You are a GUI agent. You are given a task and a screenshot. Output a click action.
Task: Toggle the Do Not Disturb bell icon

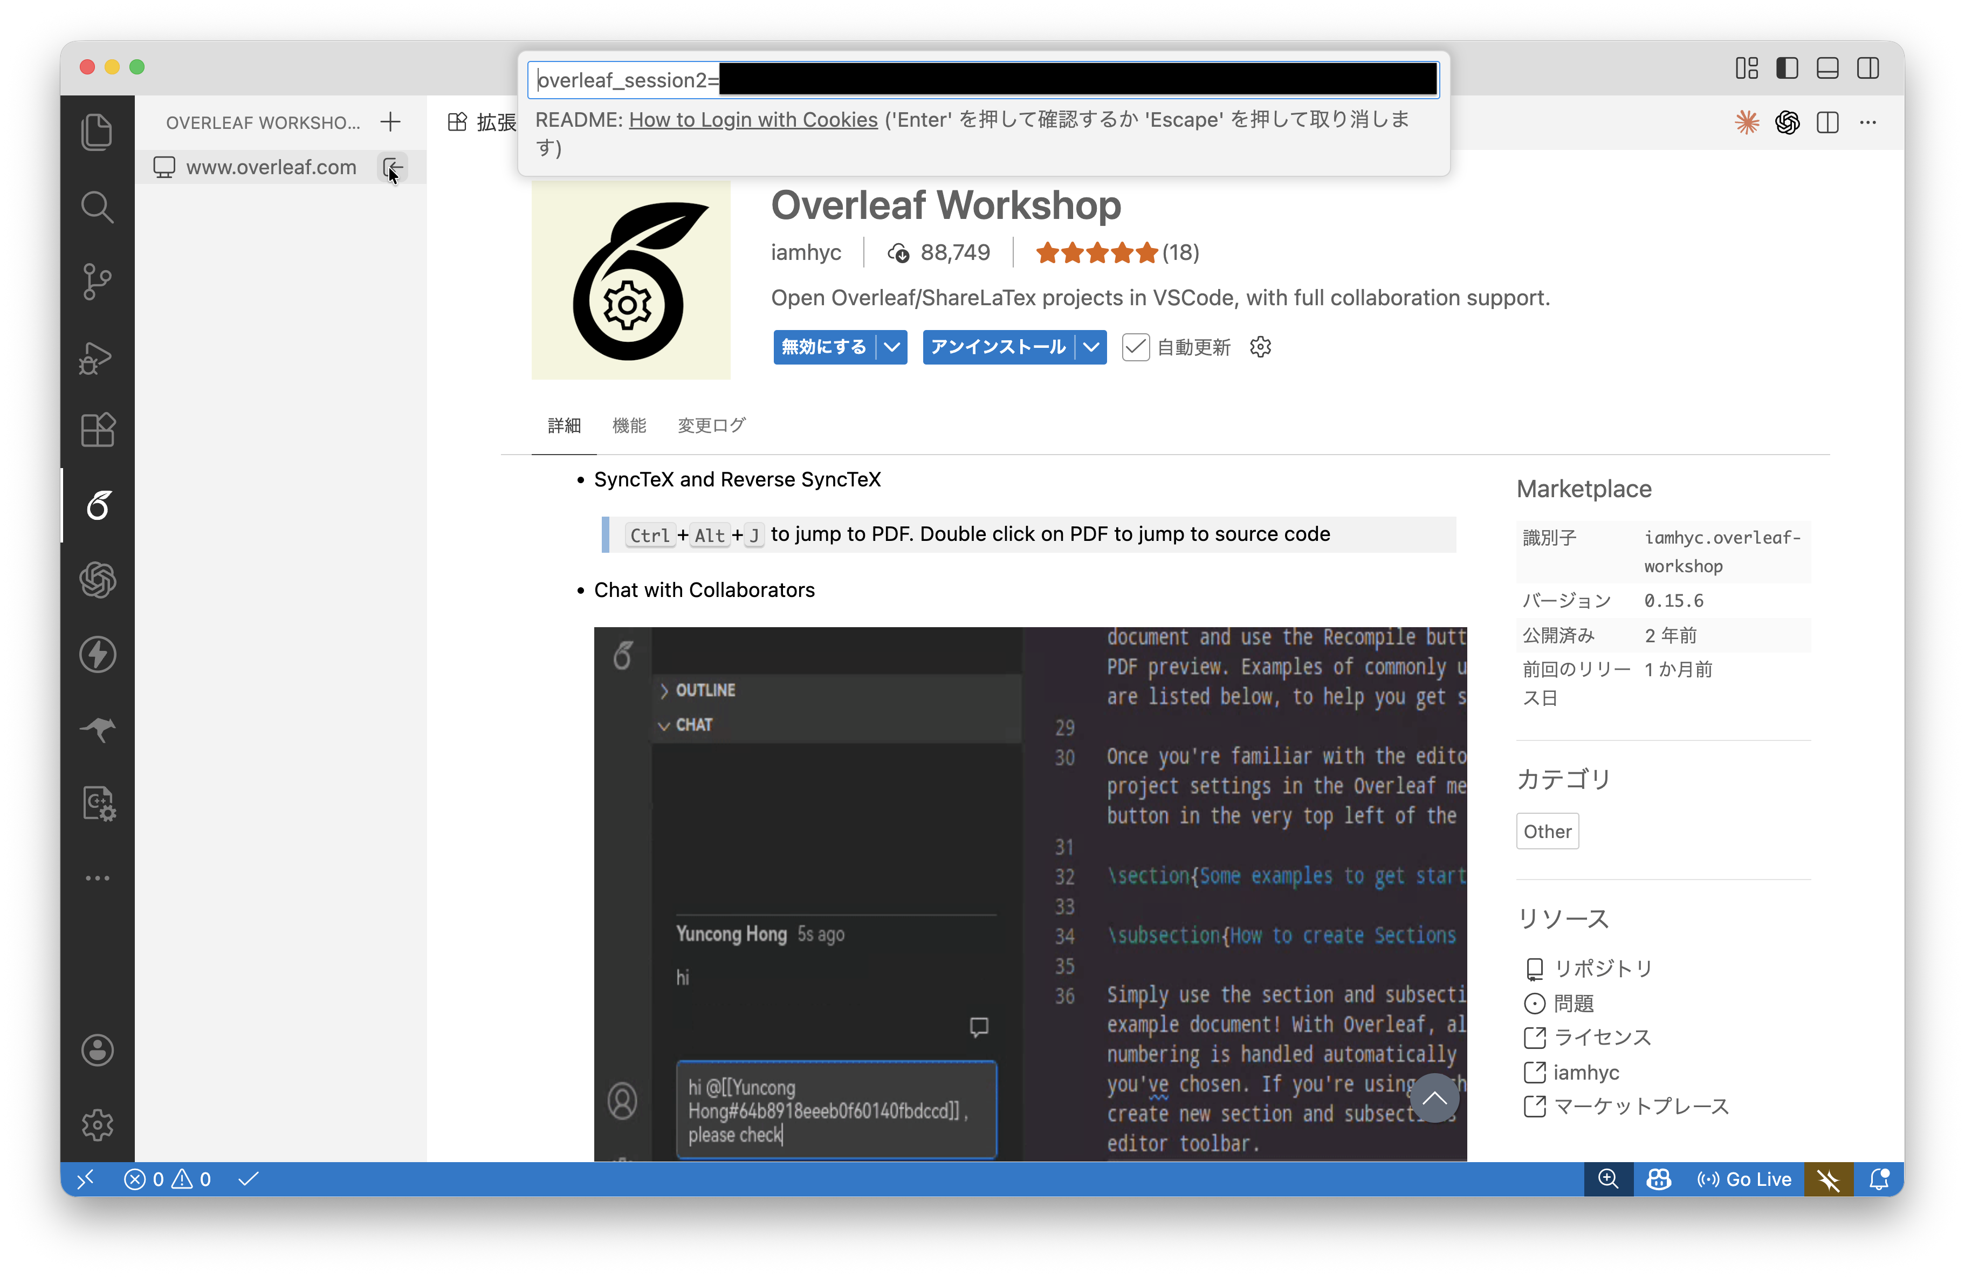1880,1179
